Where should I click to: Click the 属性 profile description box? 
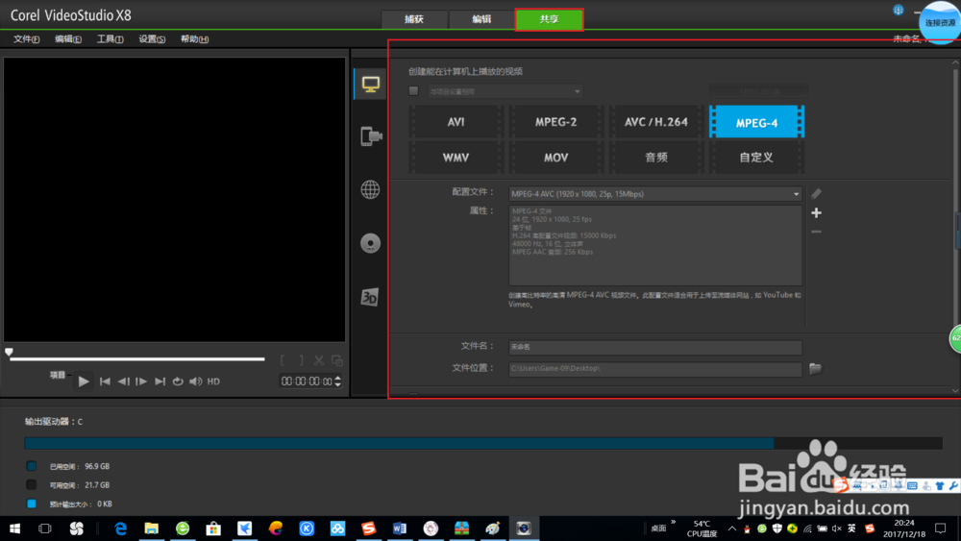[655, 245]
